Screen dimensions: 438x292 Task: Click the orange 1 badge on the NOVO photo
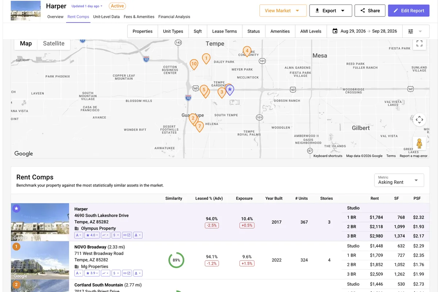pos(16,246)
